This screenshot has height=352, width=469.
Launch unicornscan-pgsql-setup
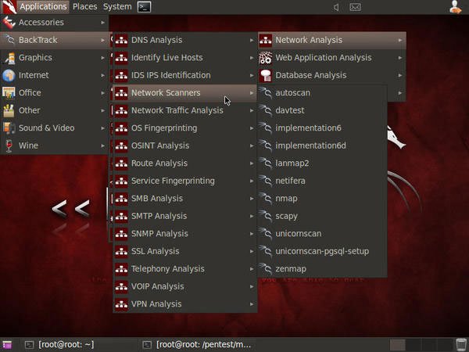(x=322, y=251)
